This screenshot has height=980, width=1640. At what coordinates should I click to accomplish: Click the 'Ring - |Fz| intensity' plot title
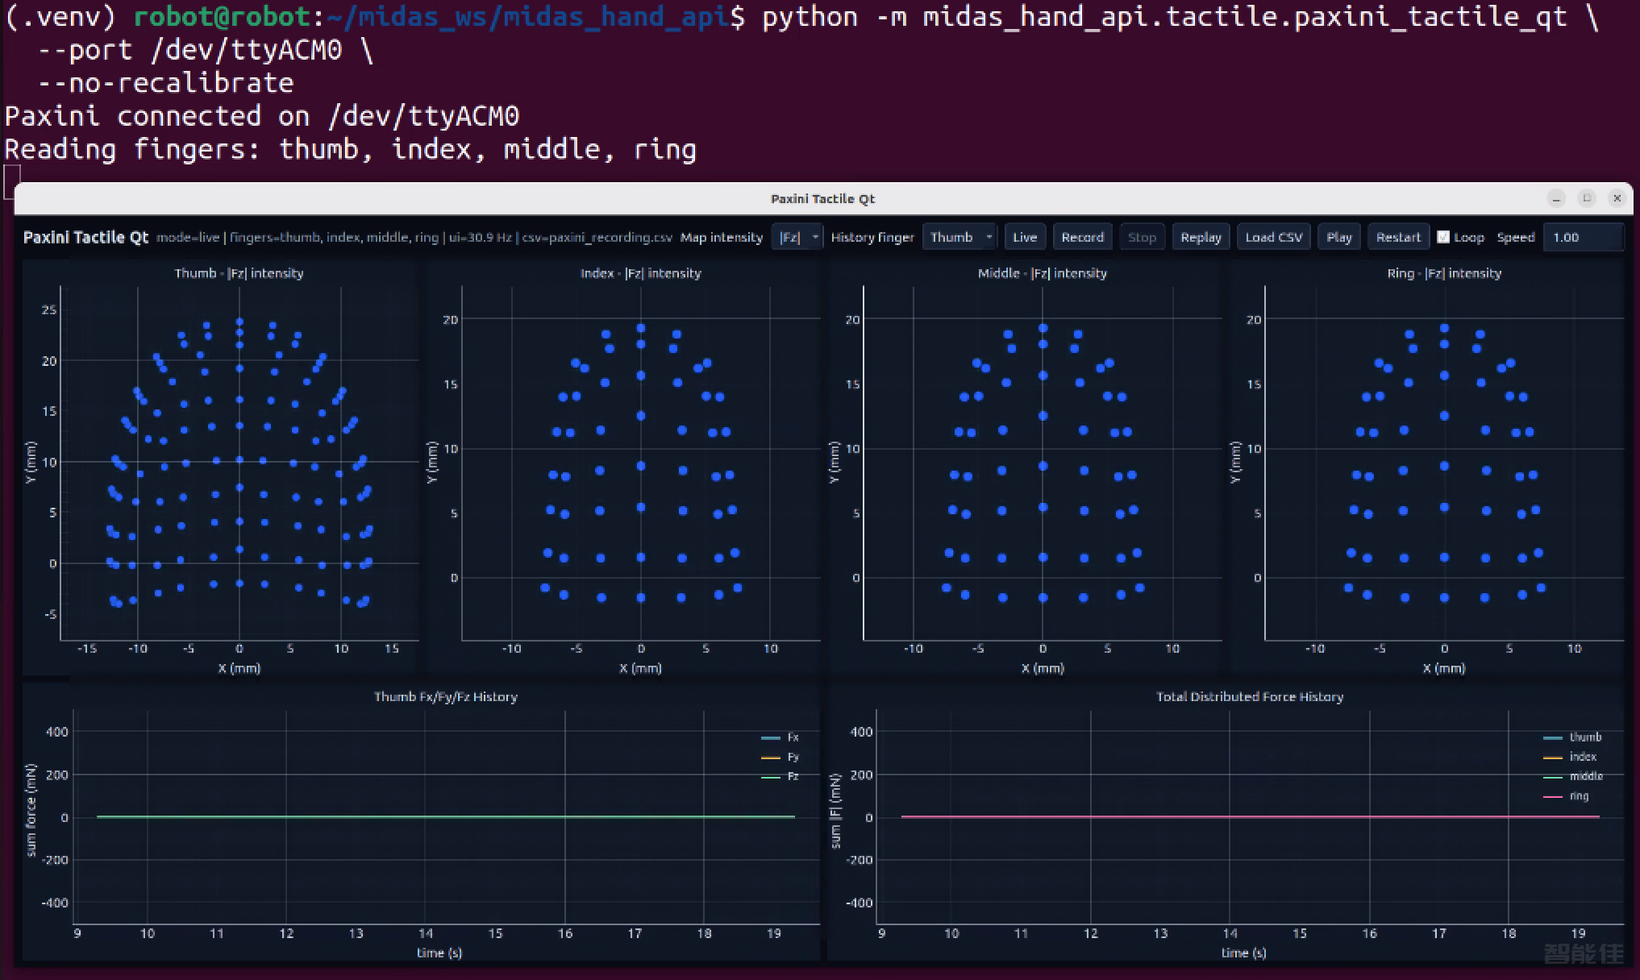click(1443, 273)
